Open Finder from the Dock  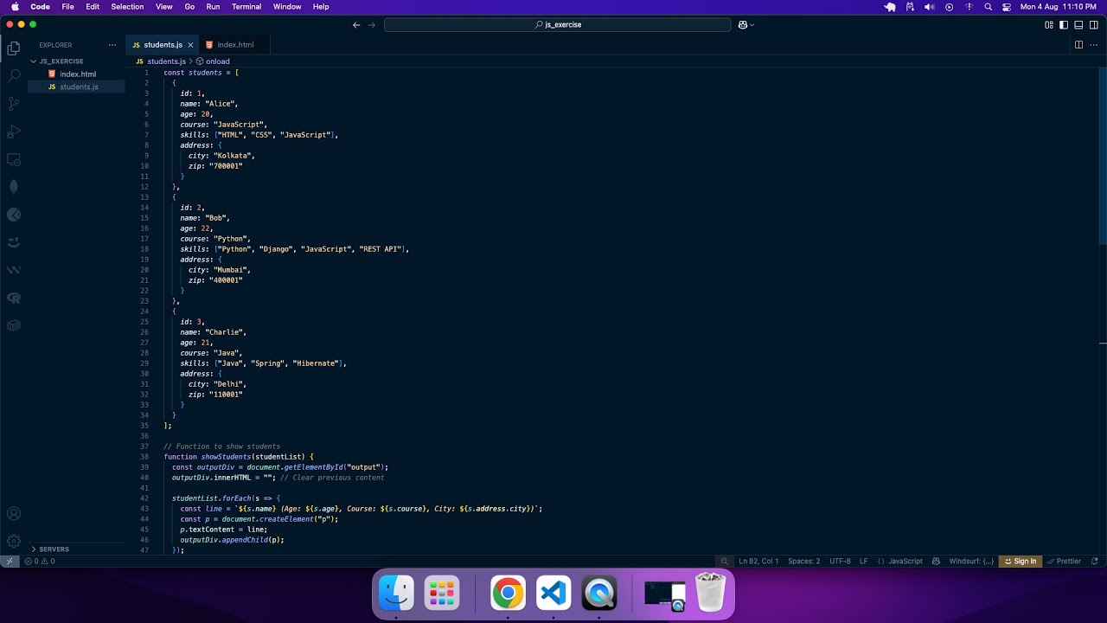pyautogui.click(x=396, y=594)
